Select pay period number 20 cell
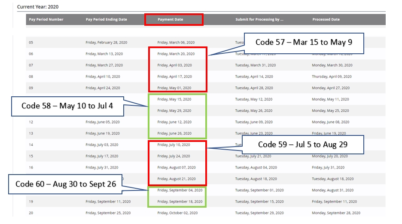Screen dimensions: 402x224 pos(31,213)
